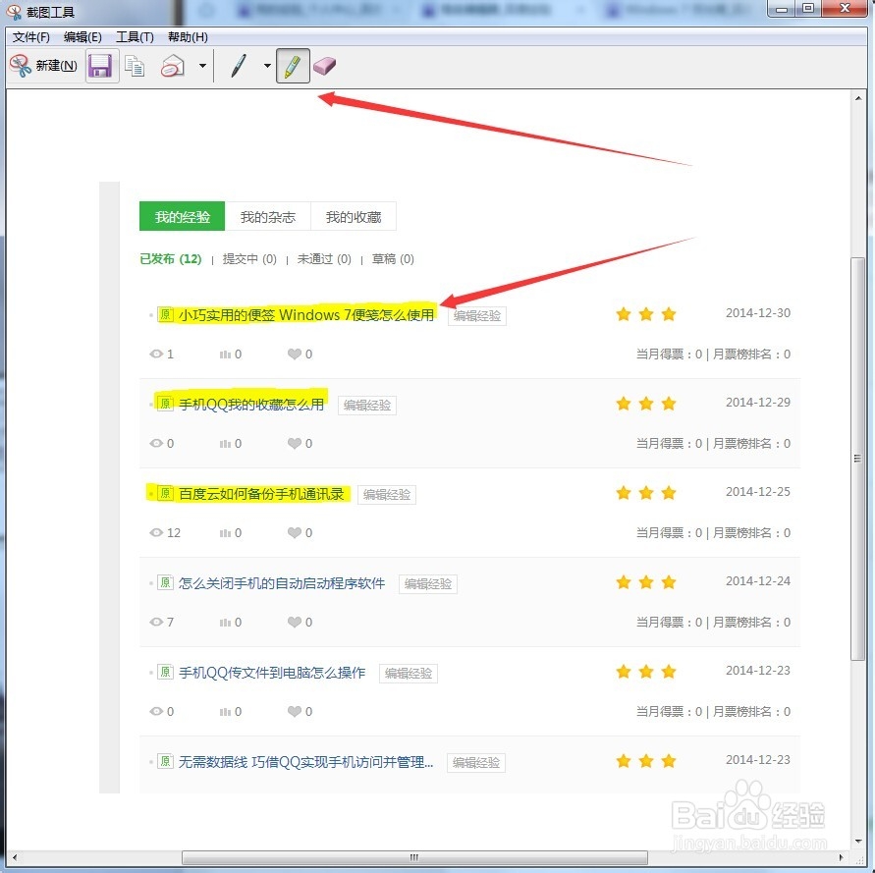This screenshot has height=873, width=875.
Task: Click eye views icon showing 12
Action: click(156, 532)
